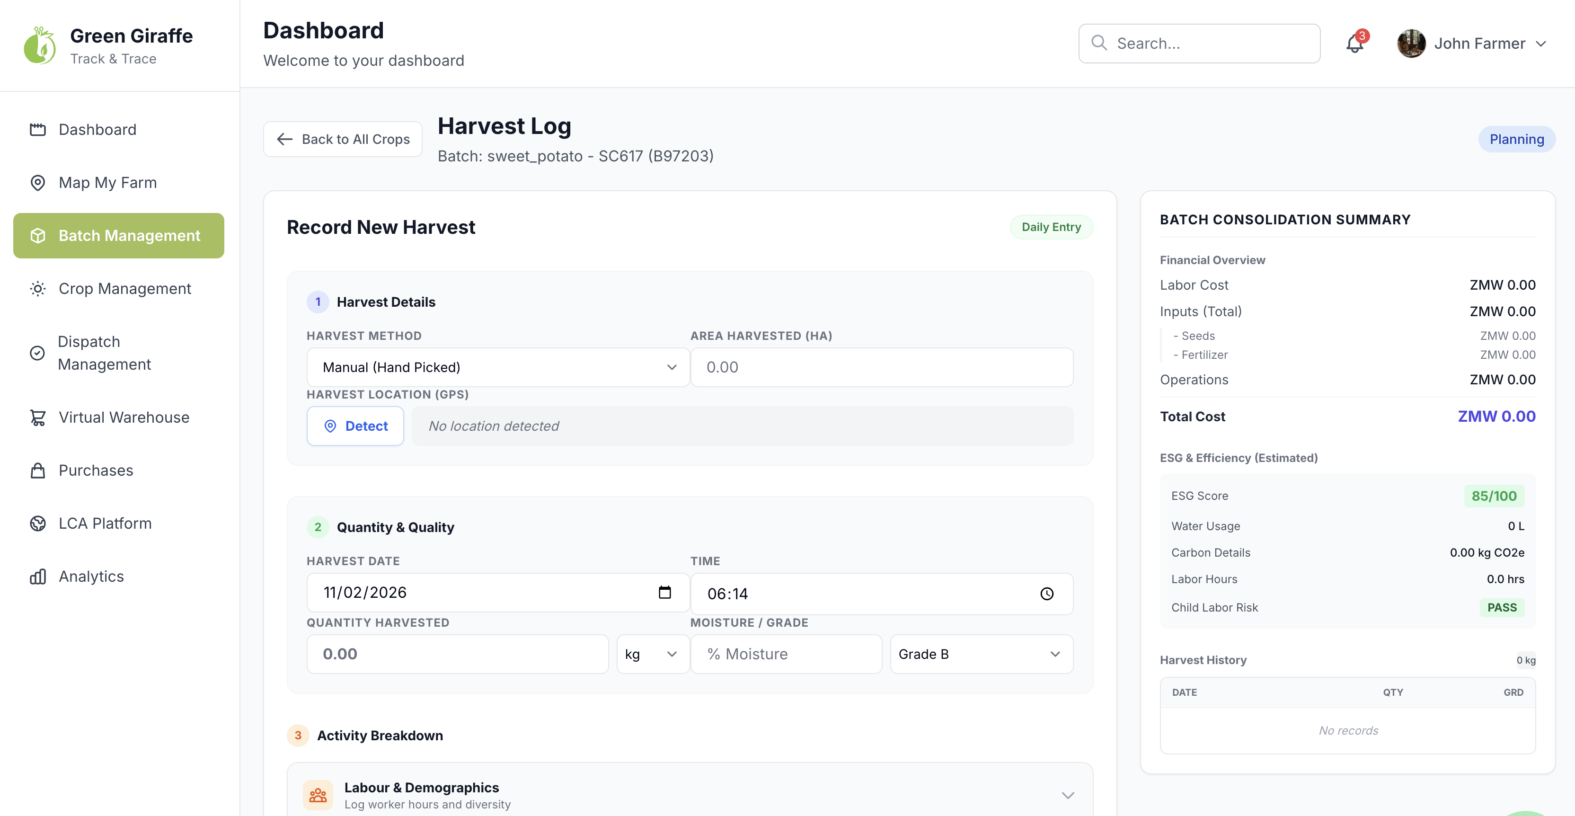Click the QTY column header
The height and width of the screenshot is (816, 1575).
tap(1393, 692)
